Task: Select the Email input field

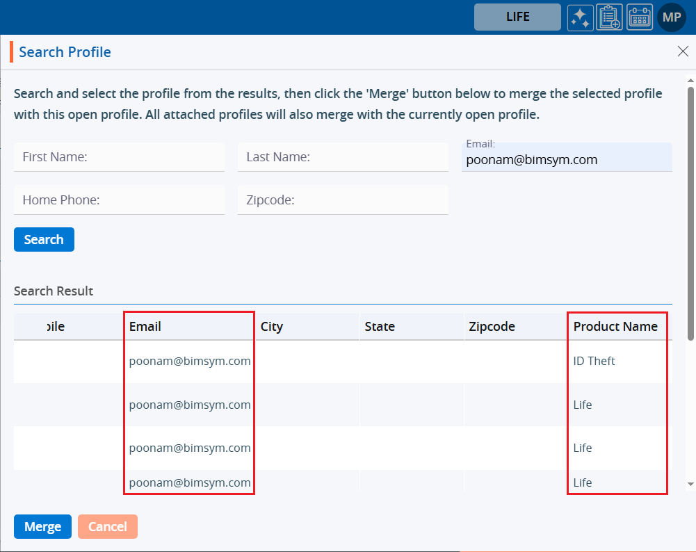Action: [x=567, y=161]
